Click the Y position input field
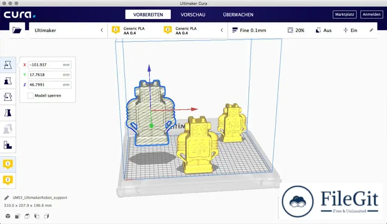This screenshot has width=387, height=224. coord(50,75)
